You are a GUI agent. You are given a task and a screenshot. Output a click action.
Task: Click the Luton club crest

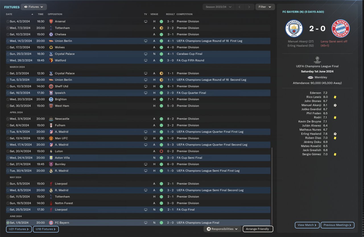tap(51, 151)
